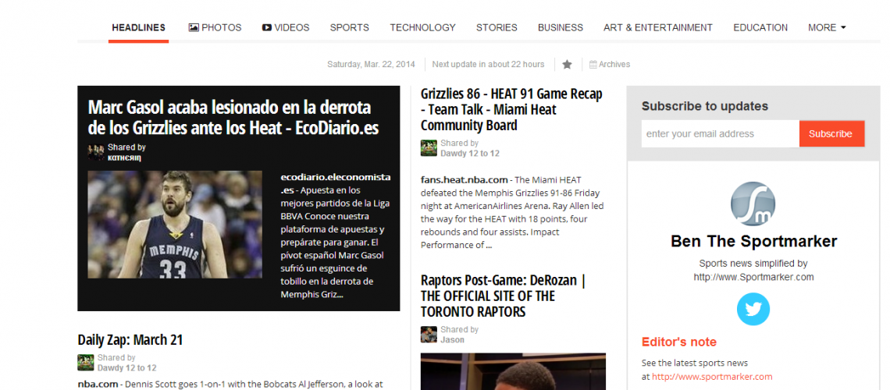Click the star favorite icon

click(x=567, y=64)
